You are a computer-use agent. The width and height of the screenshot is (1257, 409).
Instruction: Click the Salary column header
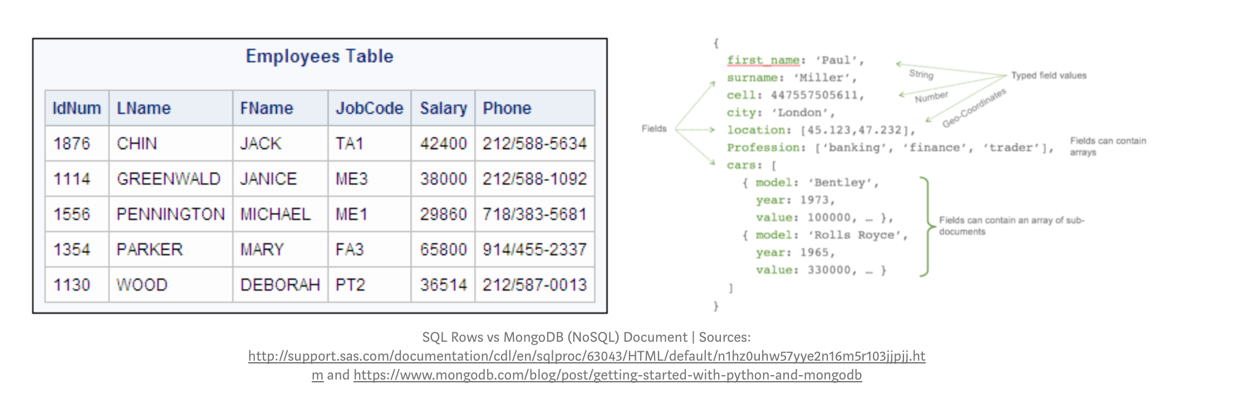pos(443,108)
